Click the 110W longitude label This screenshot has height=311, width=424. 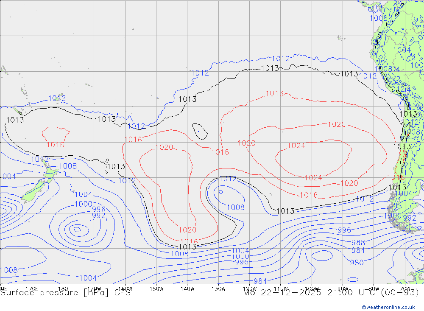click(281, 289)
